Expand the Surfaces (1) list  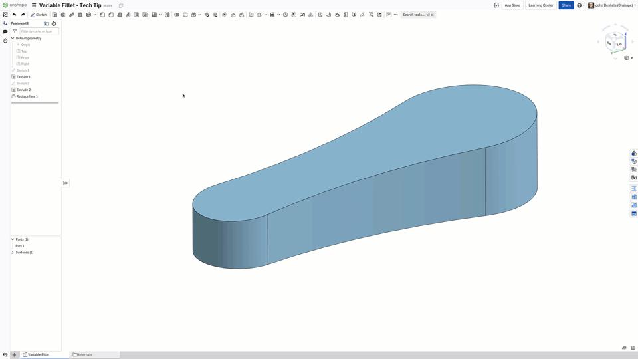[x=13, y=253]
